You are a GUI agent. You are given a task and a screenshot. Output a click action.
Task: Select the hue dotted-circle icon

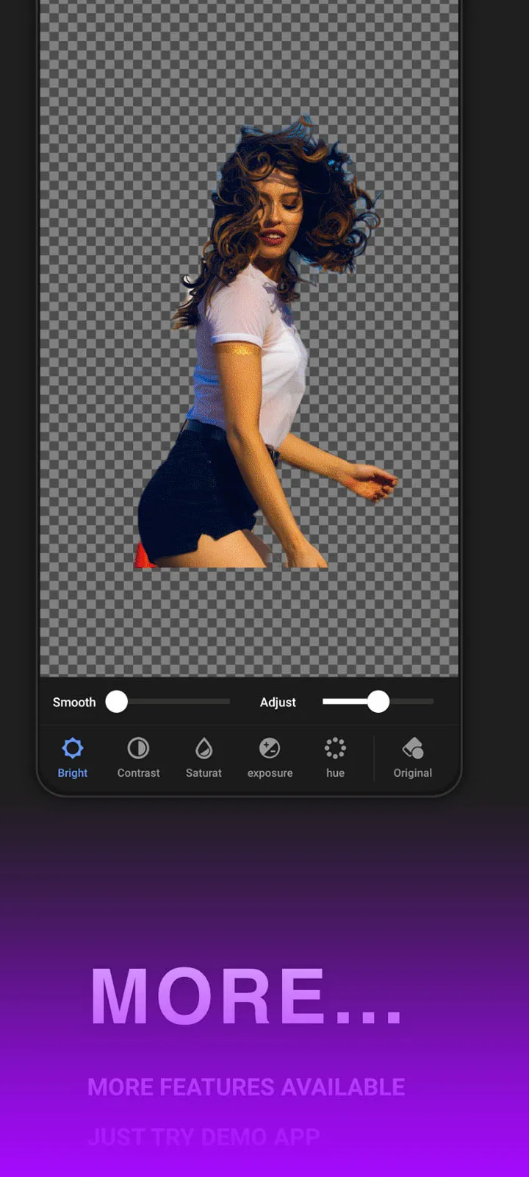[335, 749]
